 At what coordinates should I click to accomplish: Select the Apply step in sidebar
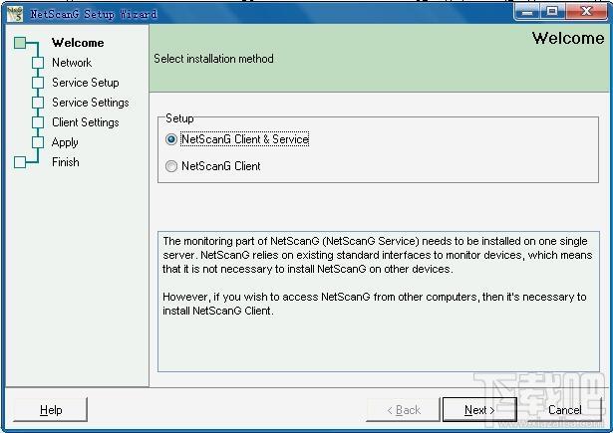coord(65,142)
